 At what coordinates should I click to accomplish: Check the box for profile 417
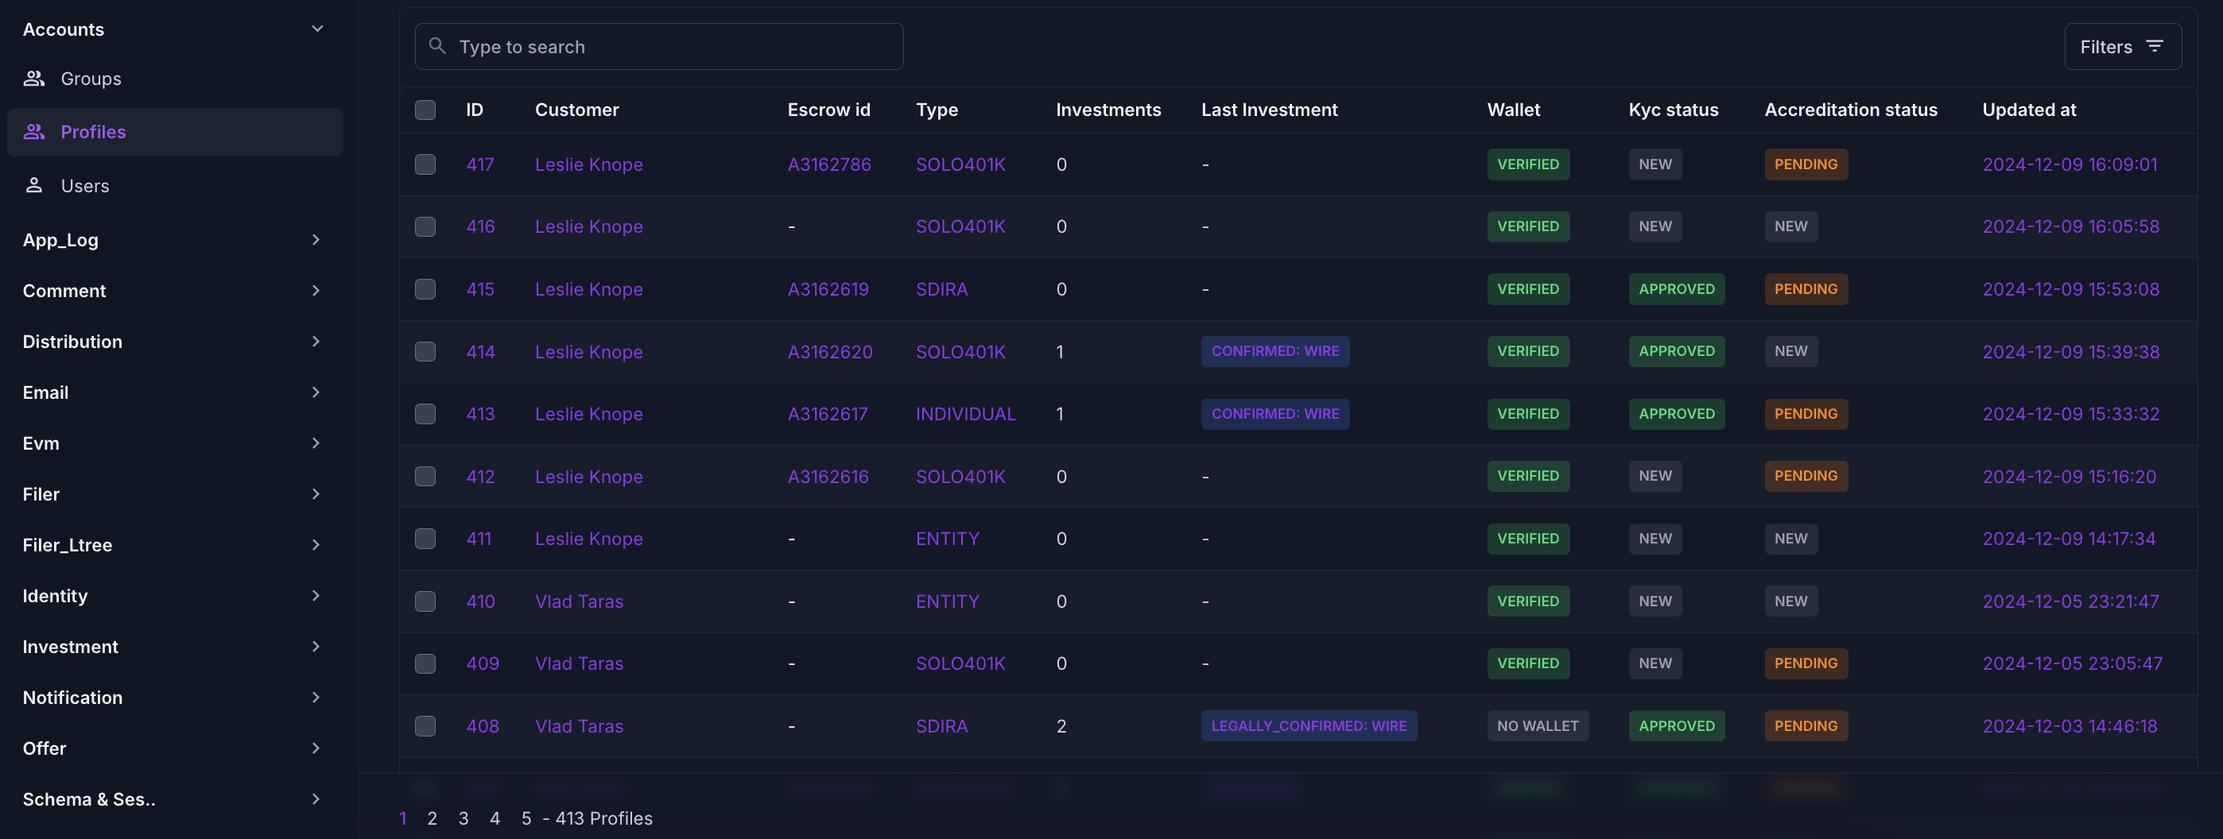point(425,164)
